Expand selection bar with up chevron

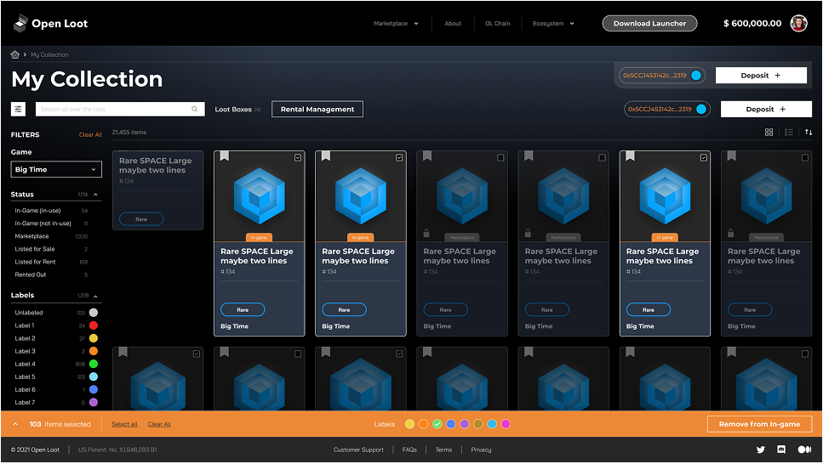pos(15,424)
